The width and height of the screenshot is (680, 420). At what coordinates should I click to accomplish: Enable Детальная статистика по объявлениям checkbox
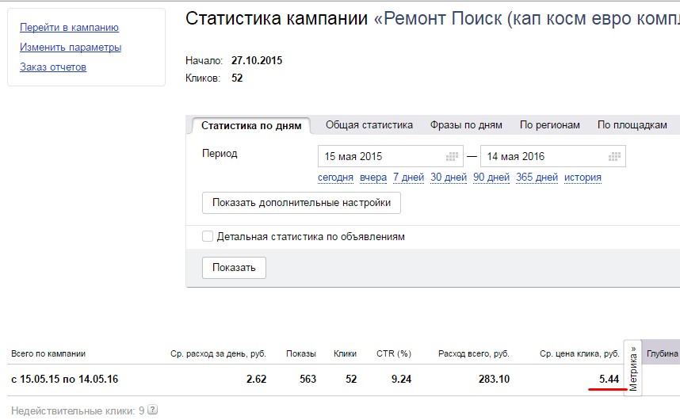(208, 236)
